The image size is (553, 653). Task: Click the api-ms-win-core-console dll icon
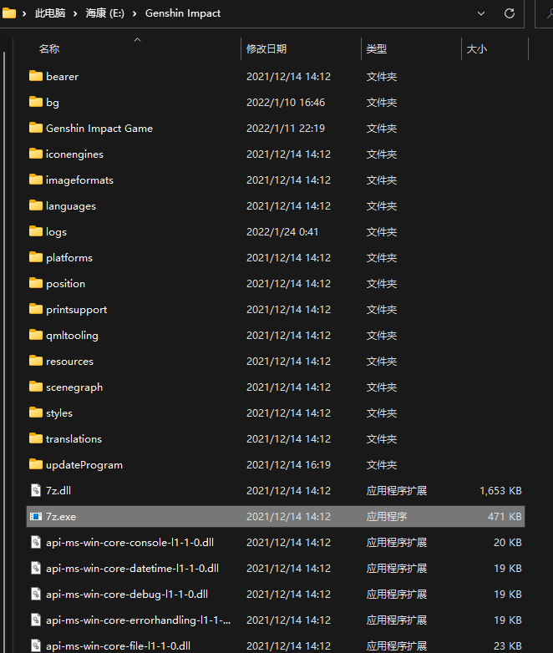pyautogui.click(x=36, y=542)
